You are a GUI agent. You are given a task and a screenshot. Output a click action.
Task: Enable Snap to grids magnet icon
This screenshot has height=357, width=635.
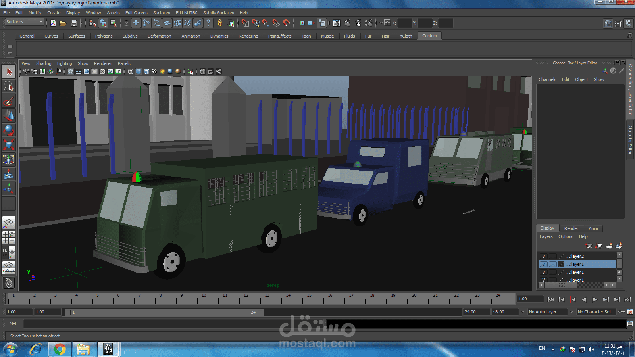click(245, 23)
